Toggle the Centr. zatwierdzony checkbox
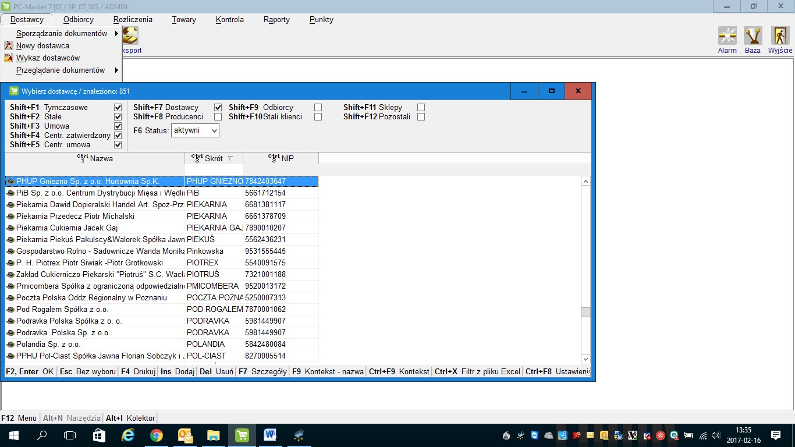 [x=118, y=136]
